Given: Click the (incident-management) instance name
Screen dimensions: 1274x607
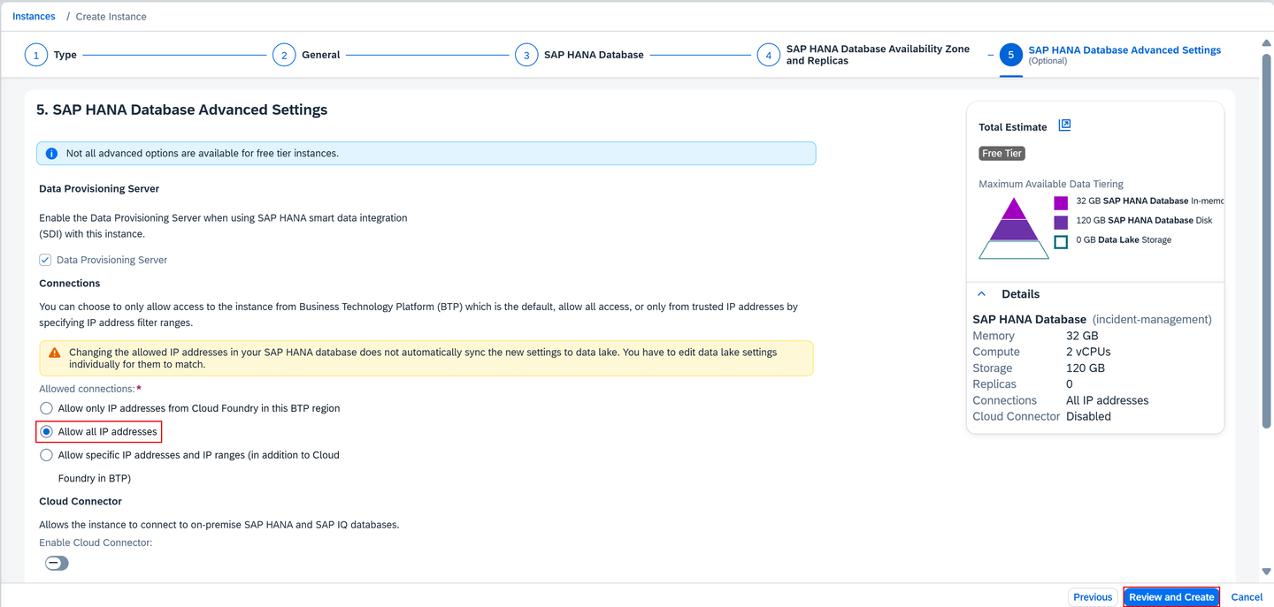Looking at the screenshot, I should point(1152,319).
